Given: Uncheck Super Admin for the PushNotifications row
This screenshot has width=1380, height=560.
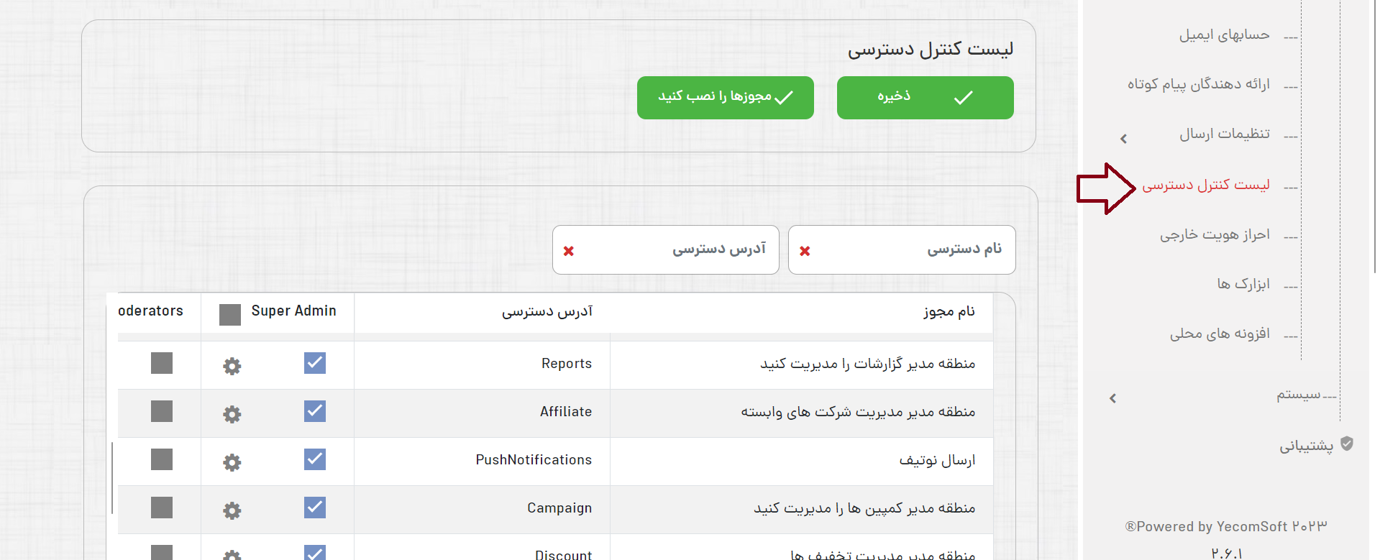Looking at the screenshot, I should (x=315, y=459).
